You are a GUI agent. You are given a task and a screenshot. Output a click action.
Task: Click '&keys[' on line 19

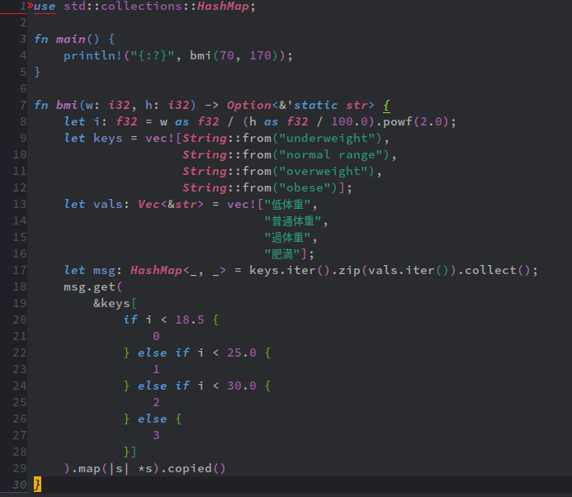(x=115, y=303)
